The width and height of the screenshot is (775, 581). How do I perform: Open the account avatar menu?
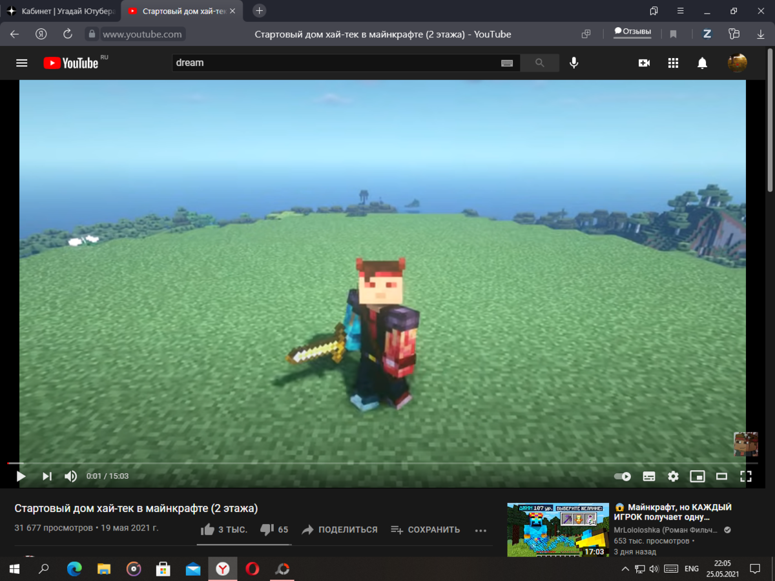click(x=737, y=63)
